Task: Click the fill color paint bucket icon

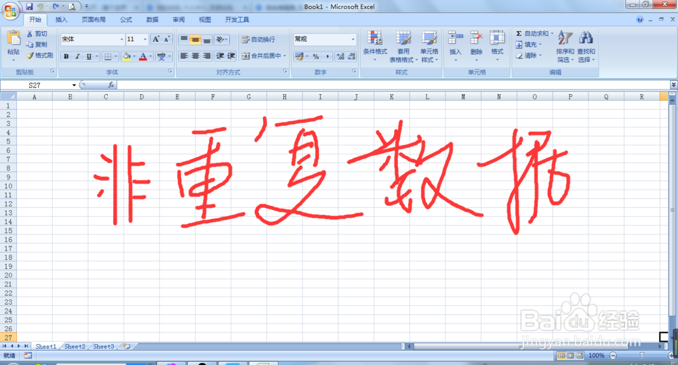Action: 127,56
